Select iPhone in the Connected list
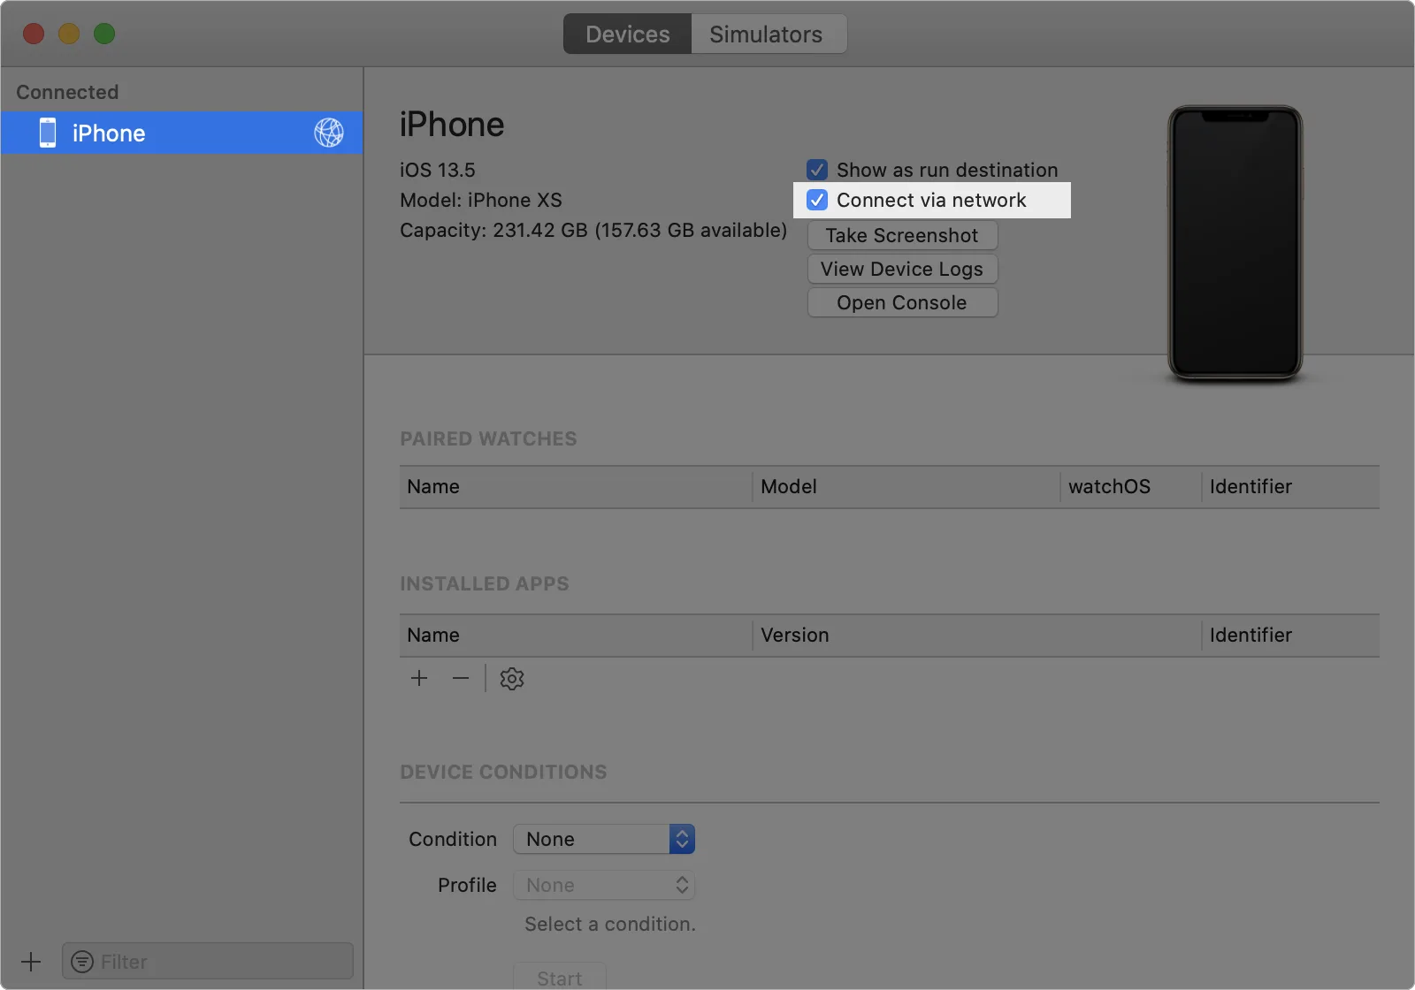Image resolution: width=1415 pixels, height=990 pixels. tap(181, 133)
